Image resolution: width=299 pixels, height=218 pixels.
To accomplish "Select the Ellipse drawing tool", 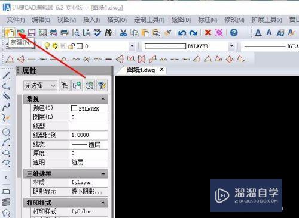I will [6, 152].
